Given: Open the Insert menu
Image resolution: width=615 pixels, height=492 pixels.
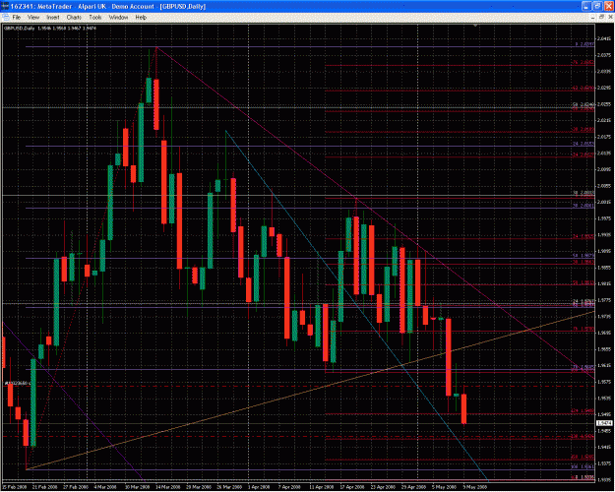Looking at the screenshot, I should (53, 18).
